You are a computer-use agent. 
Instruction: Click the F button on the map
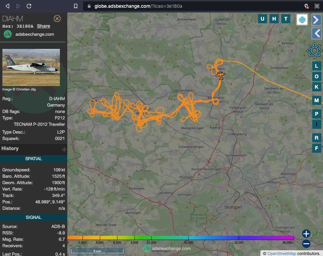pyautogui.click(x=317, y=148)
